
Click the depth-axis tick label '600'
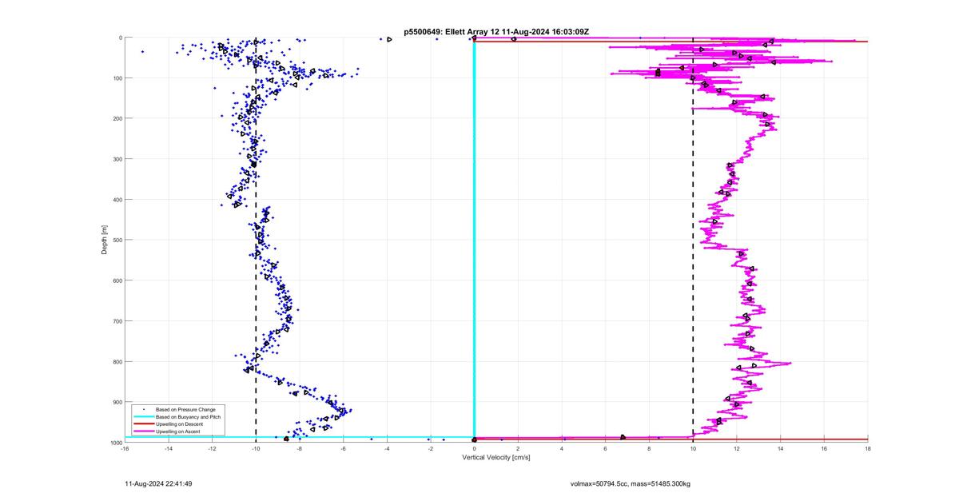(x=117, y=280)
